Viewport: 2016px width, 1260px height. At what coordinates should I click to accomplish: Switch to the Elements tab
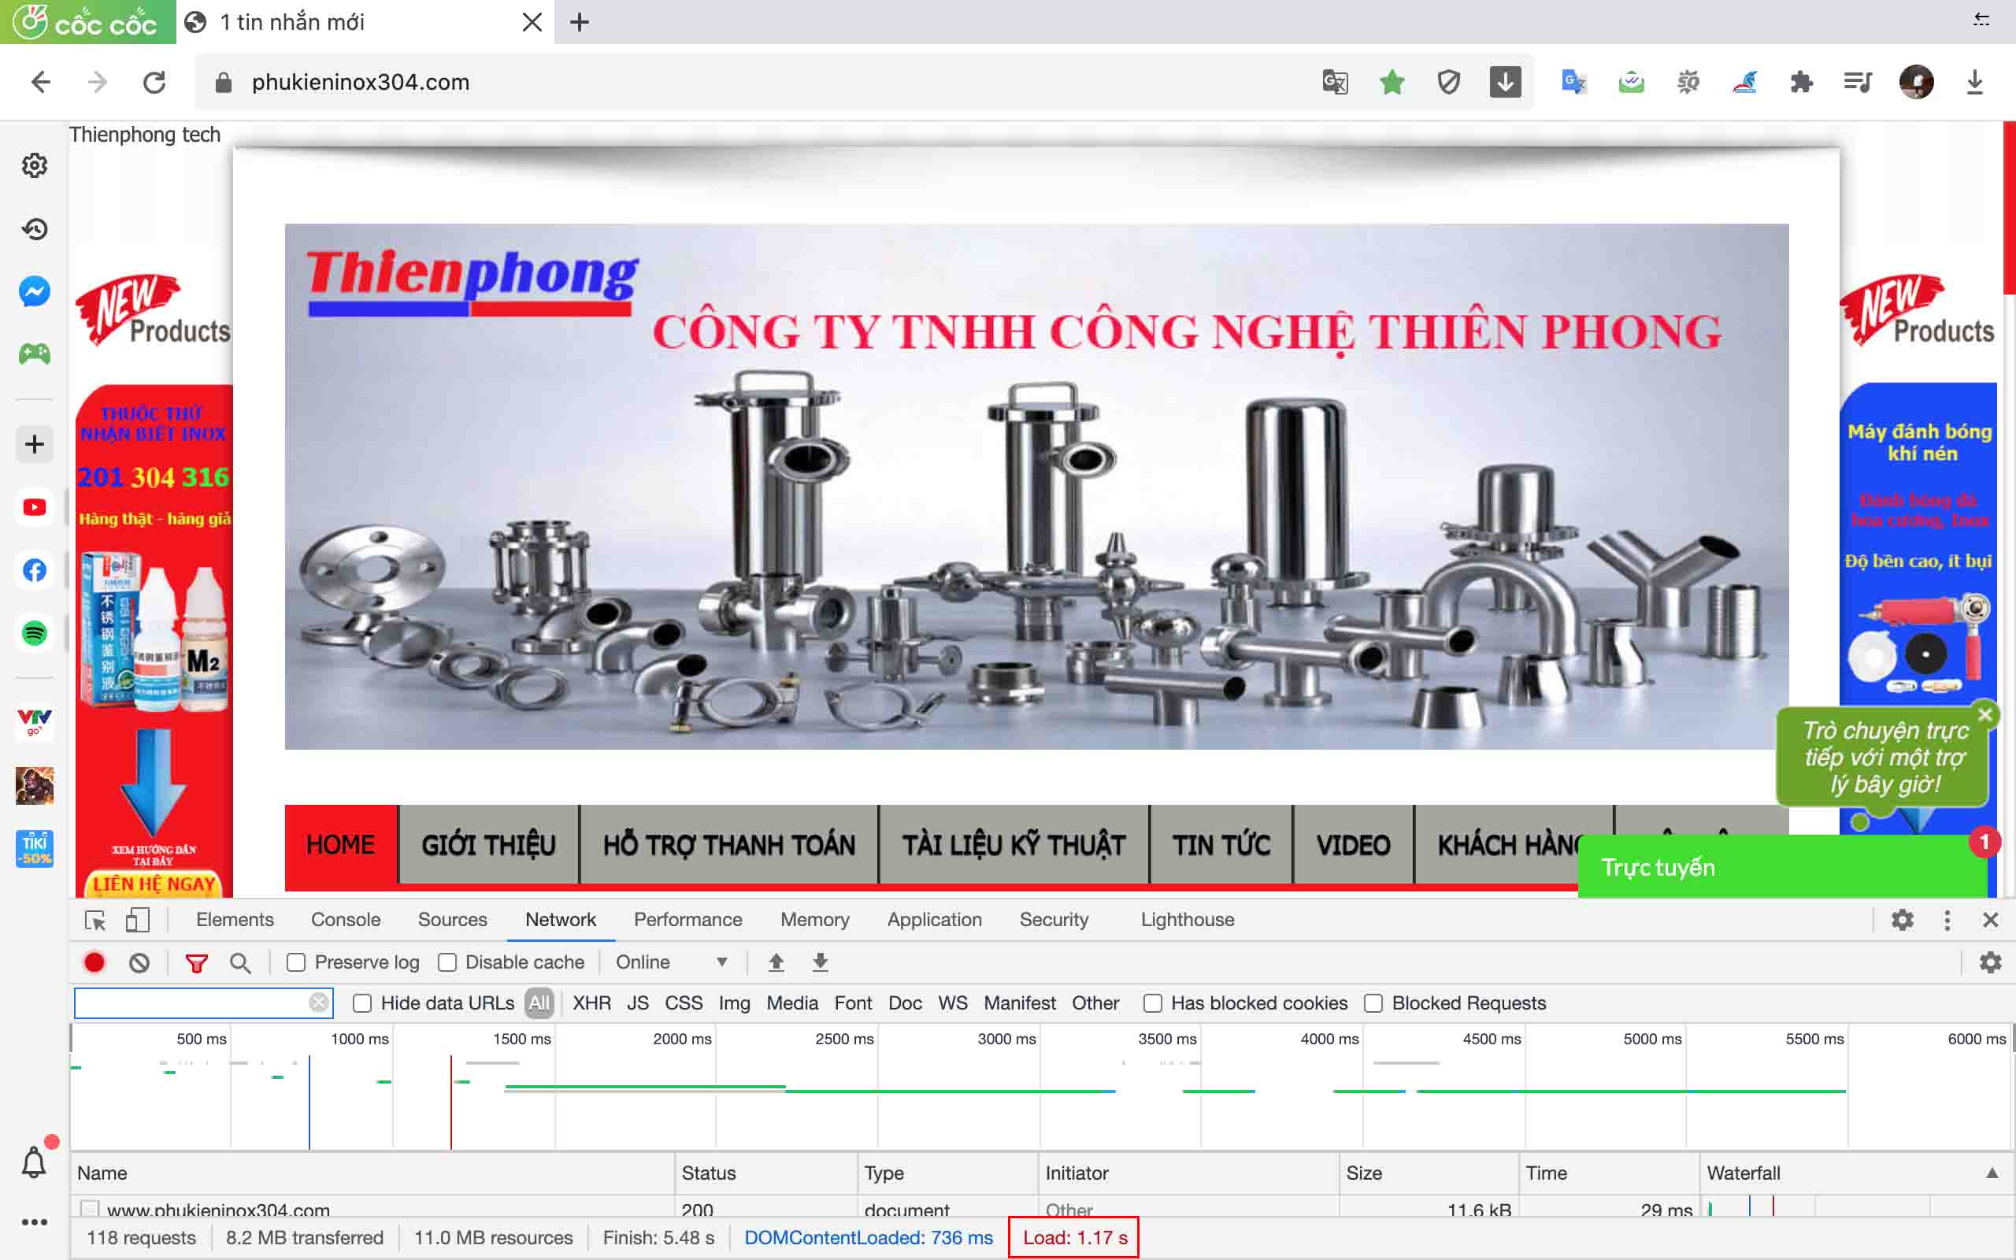coord(235,920)
